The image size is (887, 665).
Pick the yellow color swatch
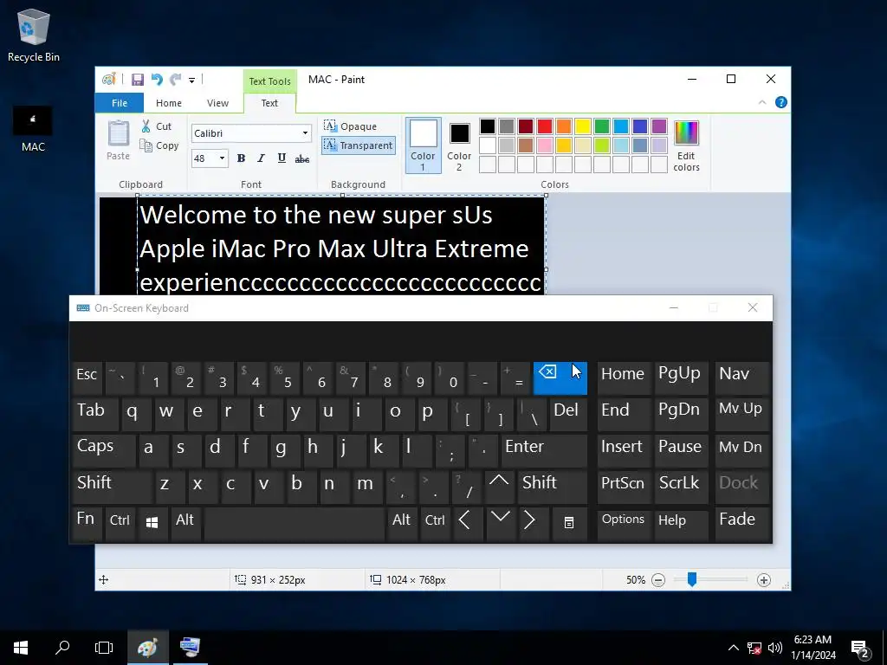pyautogui.click(x=583, y=126)
